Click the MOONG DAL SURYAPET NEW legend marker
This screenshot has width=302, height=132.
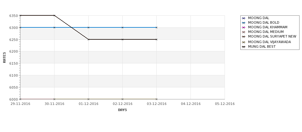[244, 37]
